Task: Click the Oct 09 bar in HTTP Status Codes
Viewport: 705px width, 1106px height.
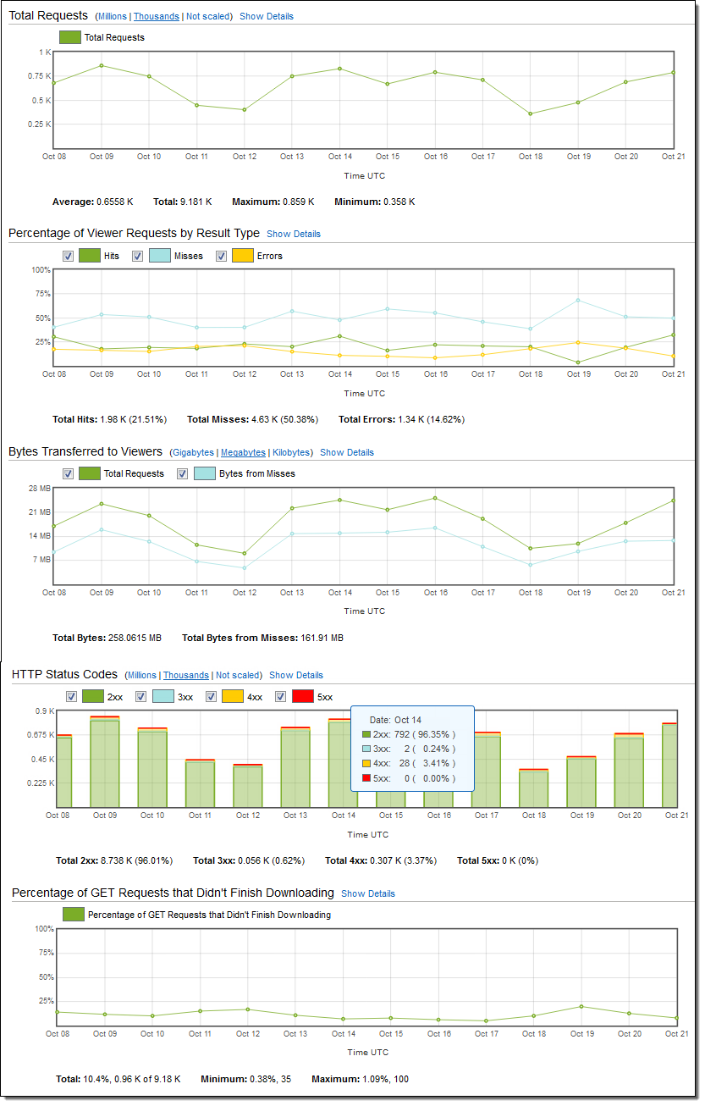Action: click(x=105, y=762)
